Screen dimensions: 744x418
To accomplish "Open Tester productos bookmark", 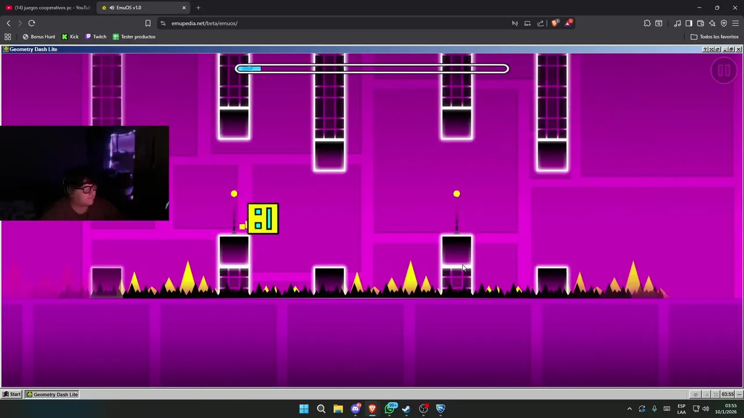I will pos(134,37).
